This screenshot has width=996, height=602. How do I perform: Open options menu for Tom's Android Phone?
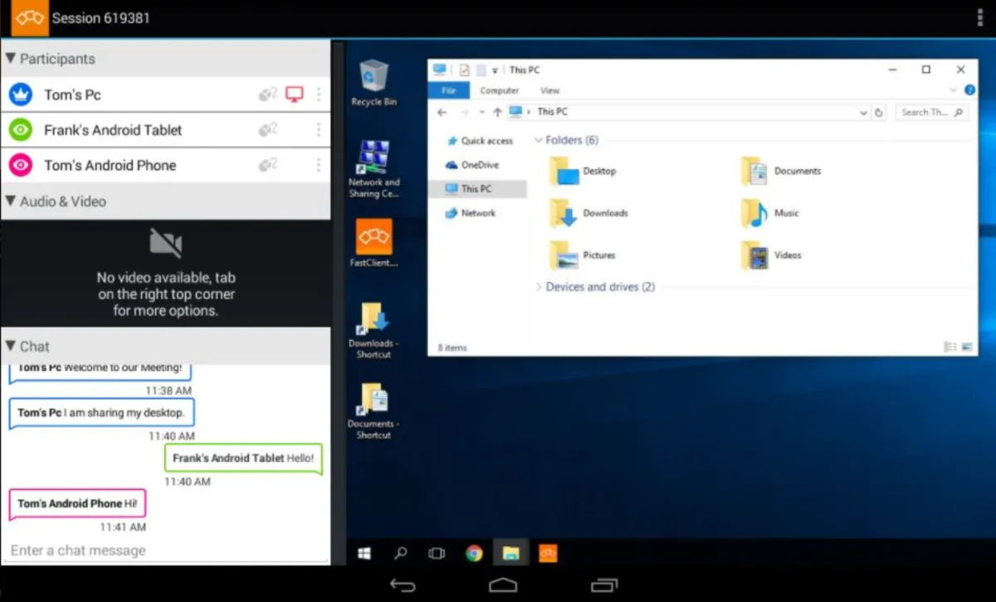point(319,165)
